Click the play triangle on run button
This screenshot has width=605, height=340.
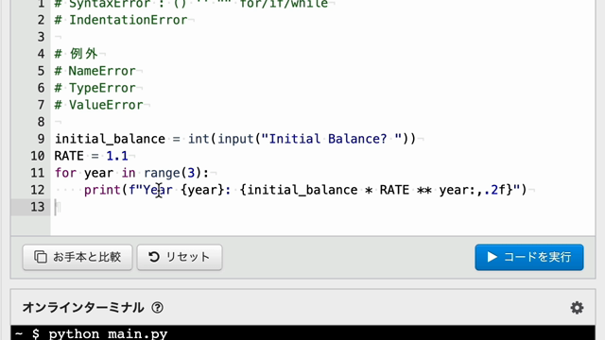click(x=492, y=257)
